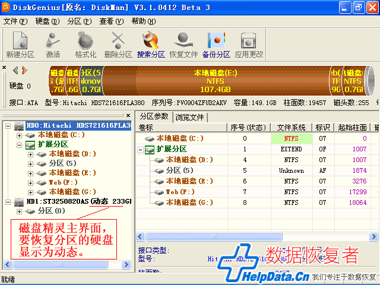This screenshot has height=285, width=380.
Task: Go to previous disk with left arrow
Action: pos(16,71)
